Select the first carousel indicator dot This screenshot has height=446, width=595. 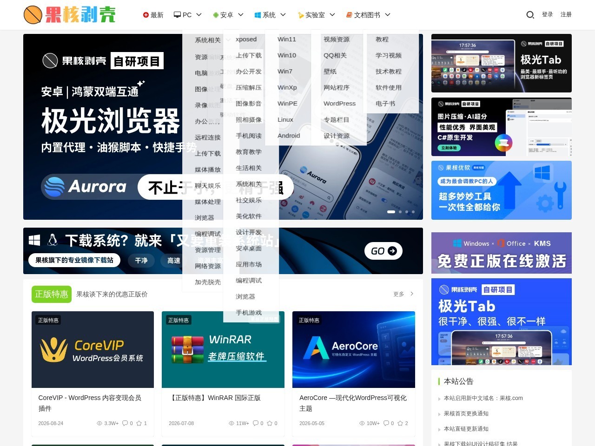tap(391, 212)
